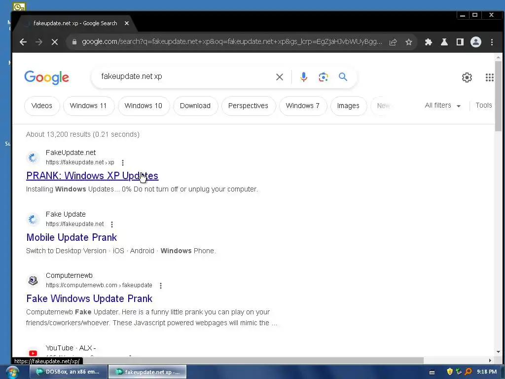Click the keyboard tray icon

(x=432, y=372)
